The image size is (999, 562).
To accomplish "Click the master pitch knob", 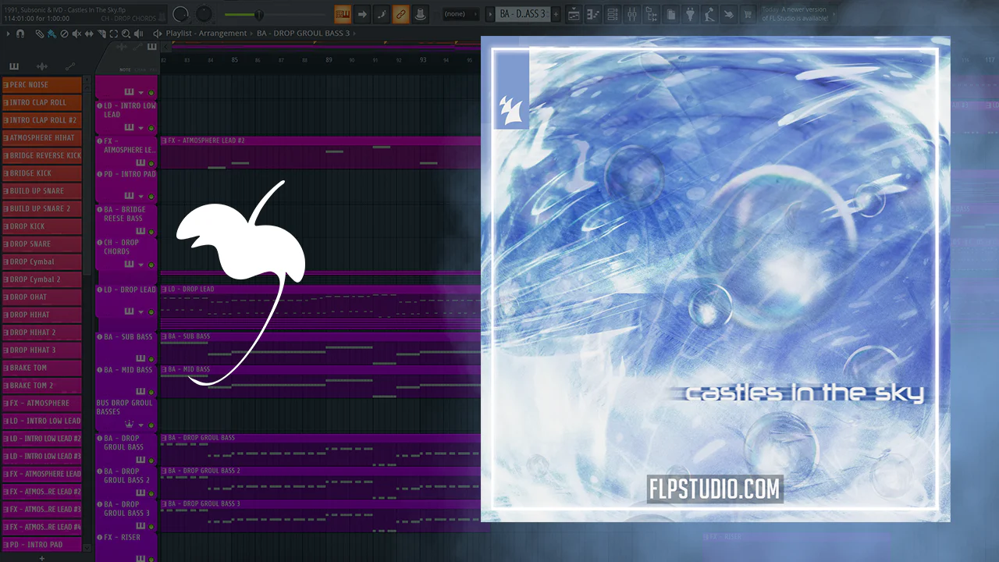I will click(204, 14).
